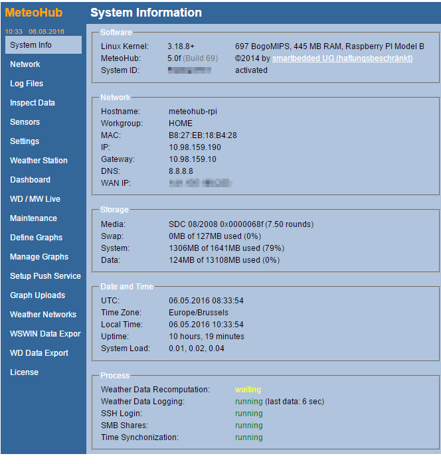This screenshot has height=464, width=441.
Task: Click Swap usage 0MB of 127MB
Action: click(x=215, y=236)
